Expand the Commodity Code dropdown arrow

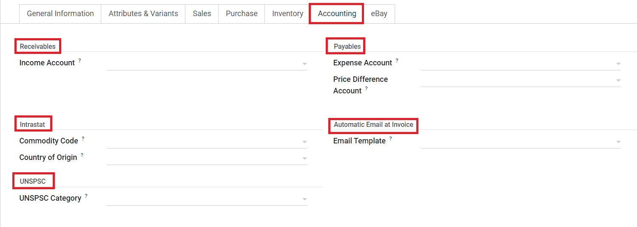pyautogui.click(x=304, y=142)
